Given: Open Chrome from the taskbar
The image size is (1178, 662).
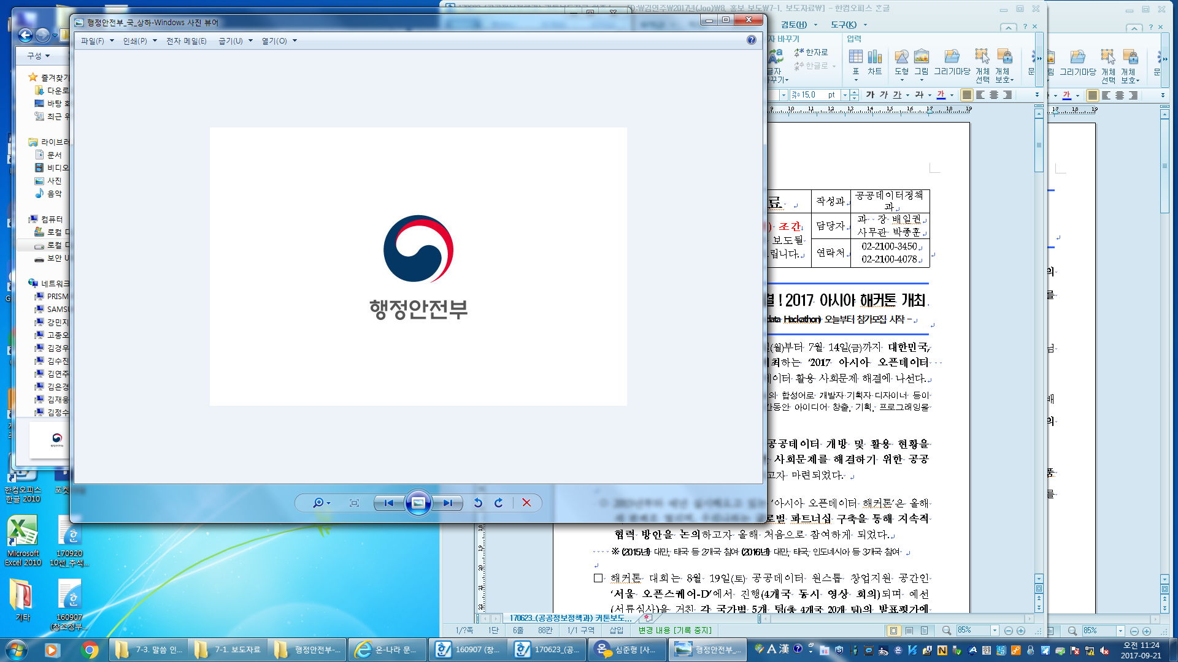Looking at the screenshot, I should (90, 650).
